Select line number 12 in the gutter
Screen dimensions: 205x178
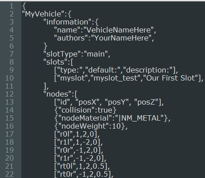pos(9,94)
